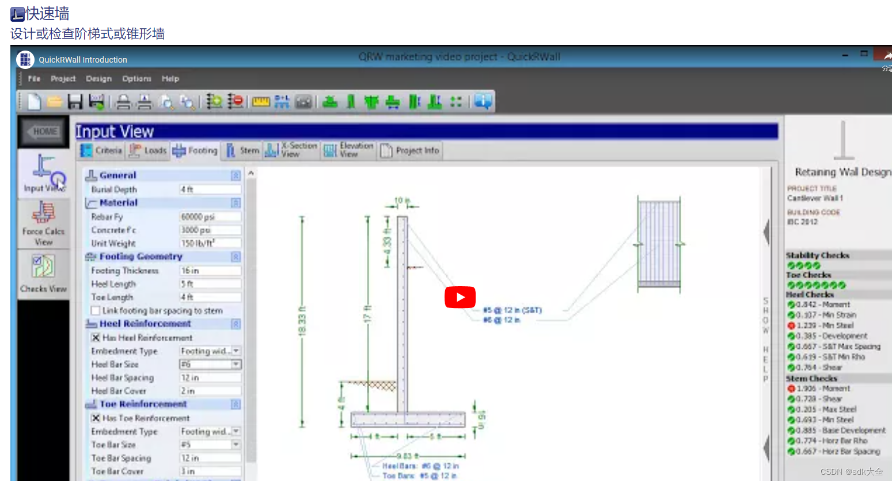Click the Unit Weight value field
Screen dimensions: 892x481
pos(210,243)
